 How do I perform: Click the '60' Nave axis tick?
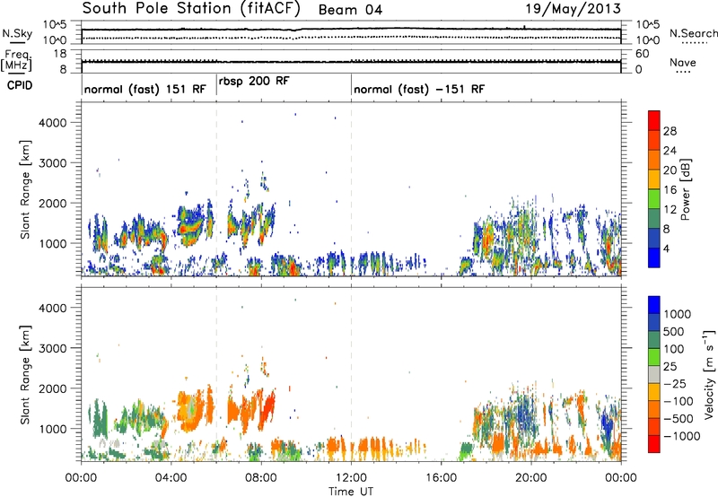[642, 54]
